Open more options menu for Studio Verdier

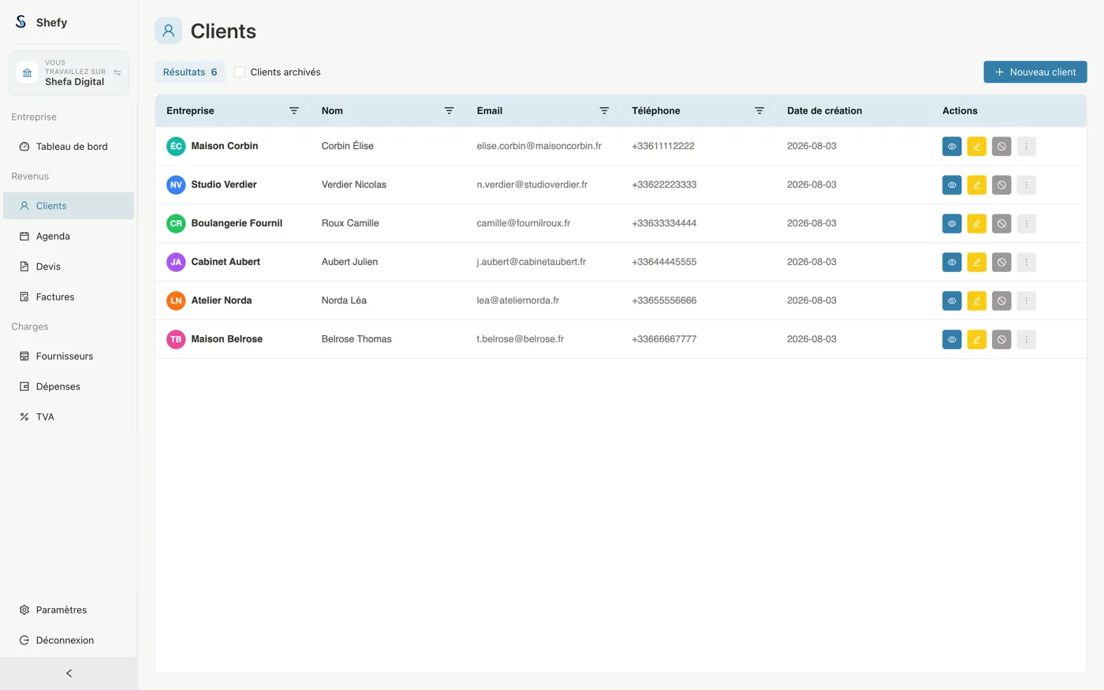click(1027, 185)
